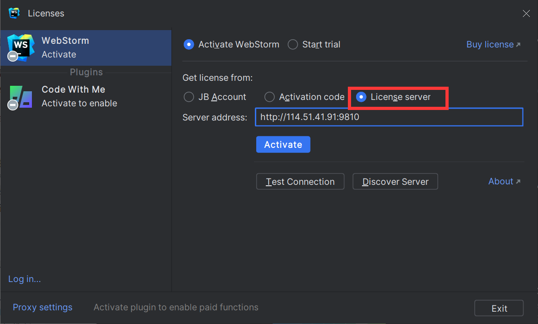Choose the Activation code radio option

click(270, 97)
